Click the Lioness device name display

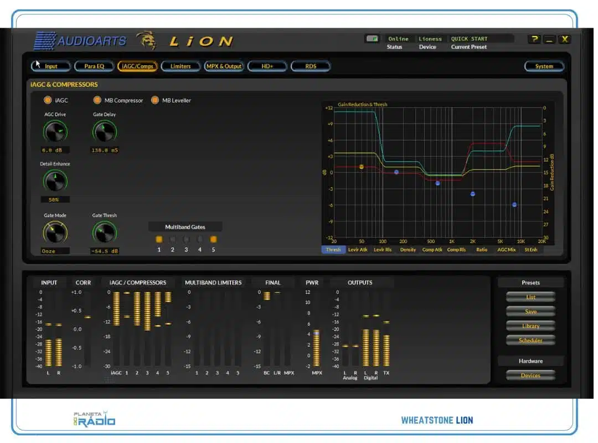click(430, 39)
